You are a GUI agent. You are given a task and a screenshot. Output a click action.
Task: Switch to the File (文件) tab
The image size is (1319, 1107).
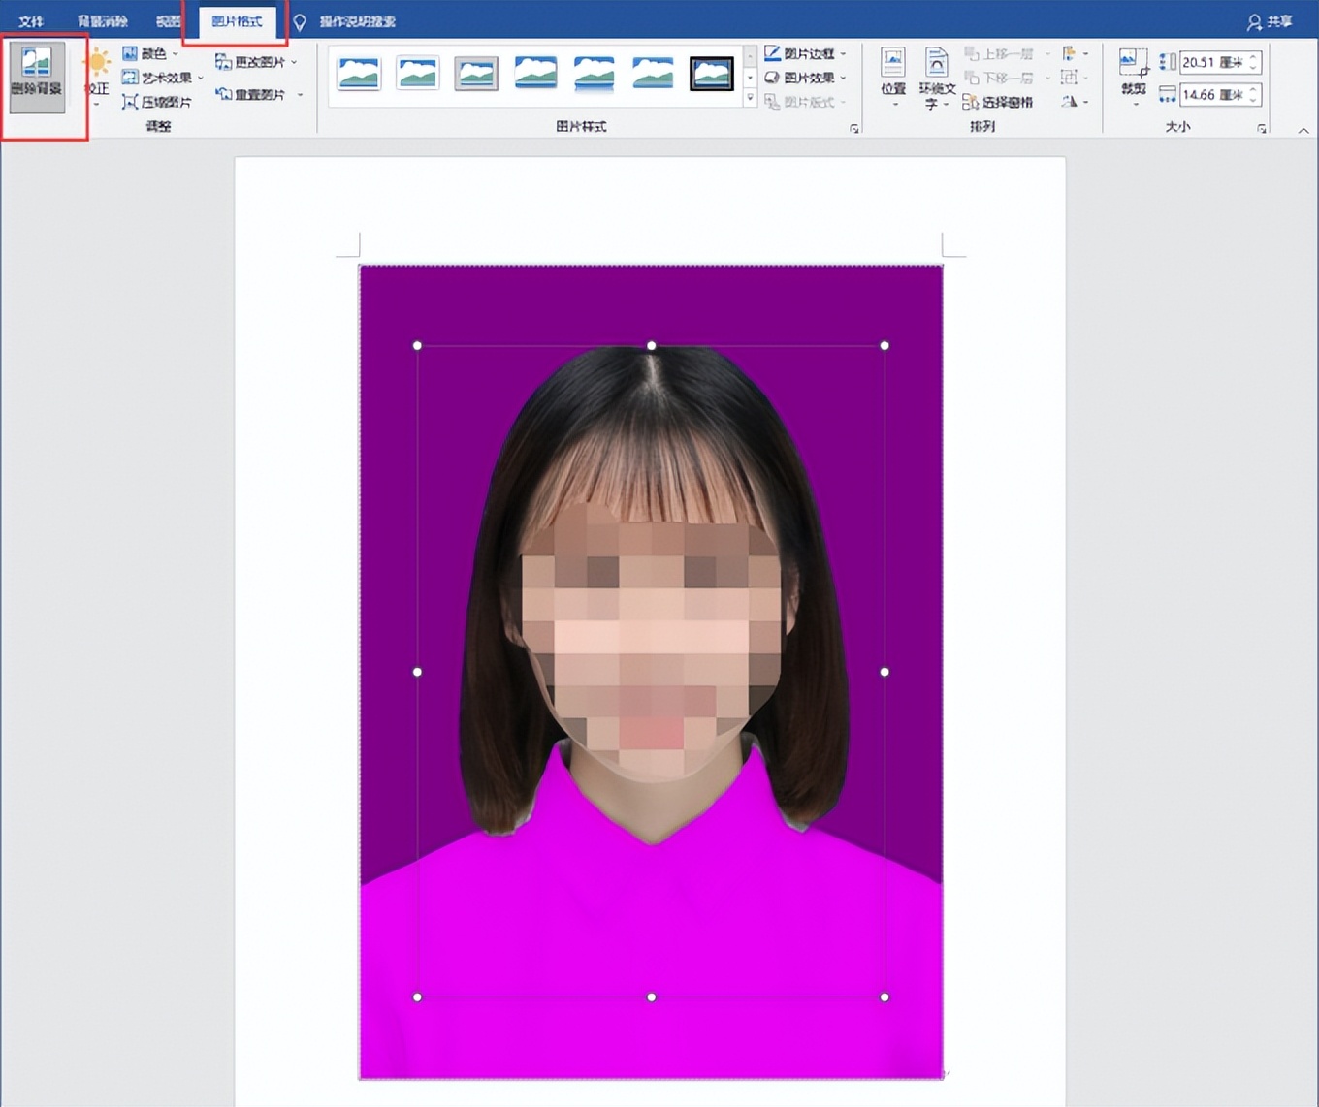(31, 21)
